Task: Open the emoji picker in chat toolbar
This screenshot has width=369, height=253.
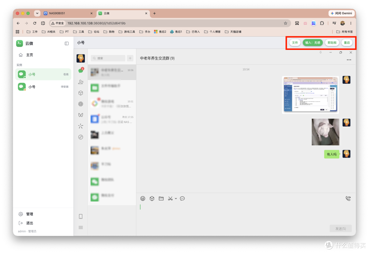Action: (x=143, y=199)
